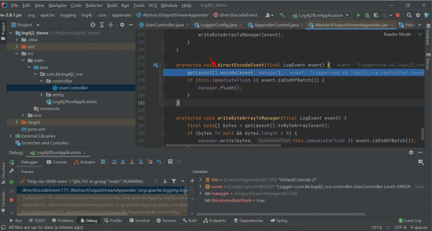Click the Step Out debugger icon
This screenshot has height=231, width=432.
click(141, 162)
